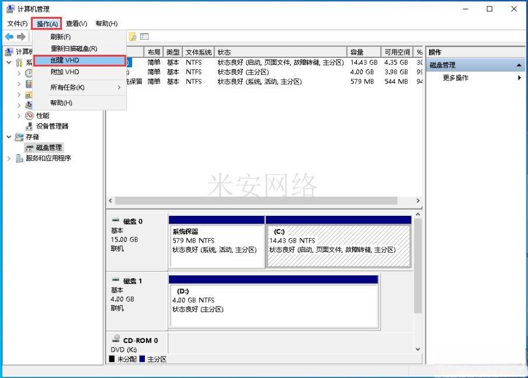The image size is (528, 378).
Task: Click the gray Forward arrow in the toolbar
Action: (x=21, y=37)
